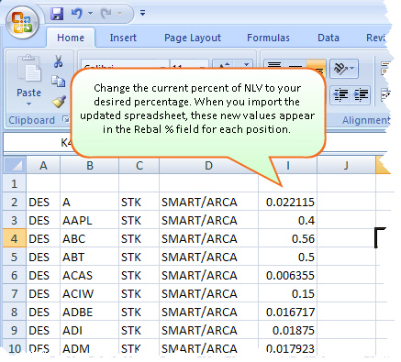This screenshot has width=401, height=362.
Task: Click the Orientation text-angle button
Action: click(x=343, y=69)
